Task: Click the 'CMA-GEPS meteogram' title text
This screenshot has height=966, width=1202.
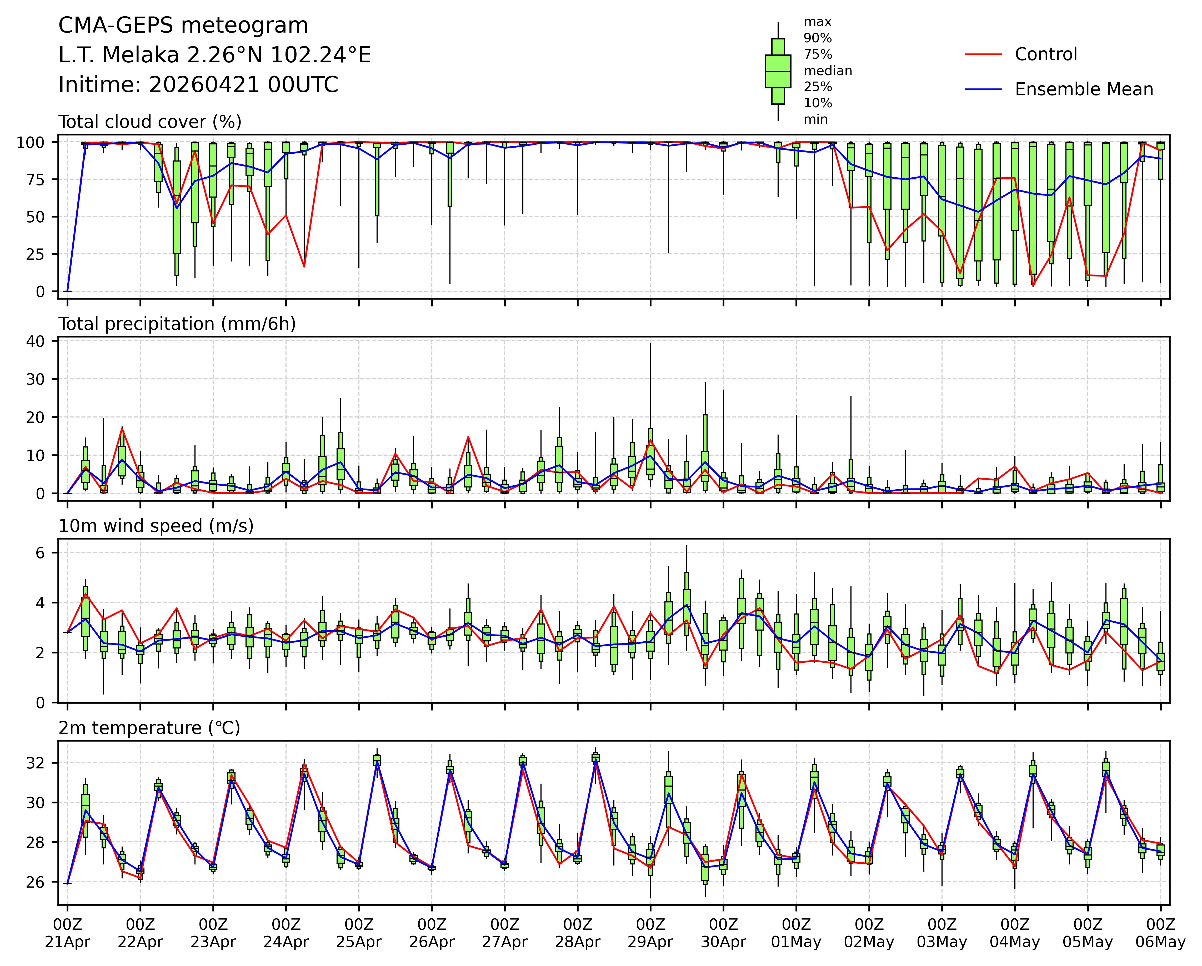Action: pyautogui.click(x=183, y=26)
